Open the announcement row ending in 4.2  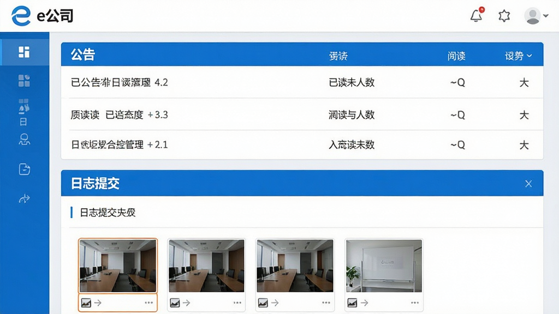coord(302,82)
